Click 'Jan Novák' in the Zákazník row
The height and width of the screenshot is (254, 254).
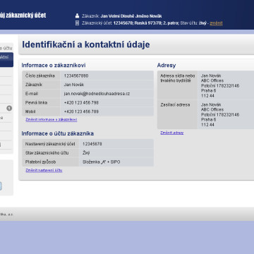74,85
